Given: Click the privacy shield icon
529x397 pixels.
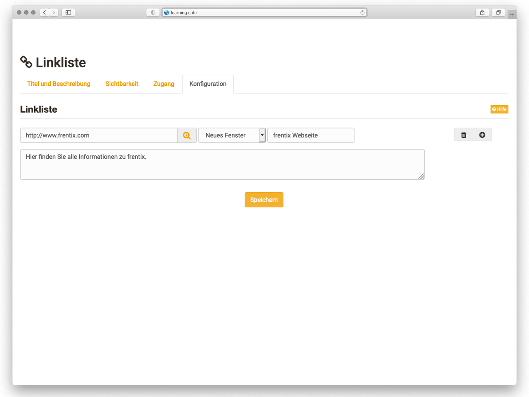Looking at the screenshot, I should (153, 12).
